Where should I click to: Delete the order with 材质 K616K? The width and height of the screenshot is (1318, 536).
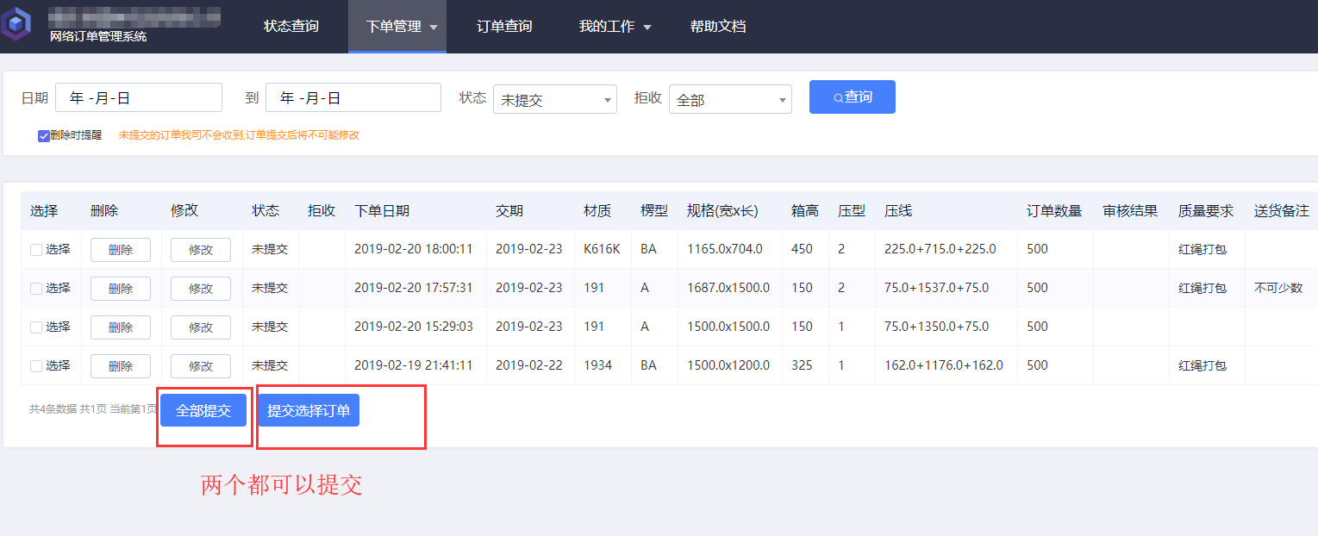(121, 250)
